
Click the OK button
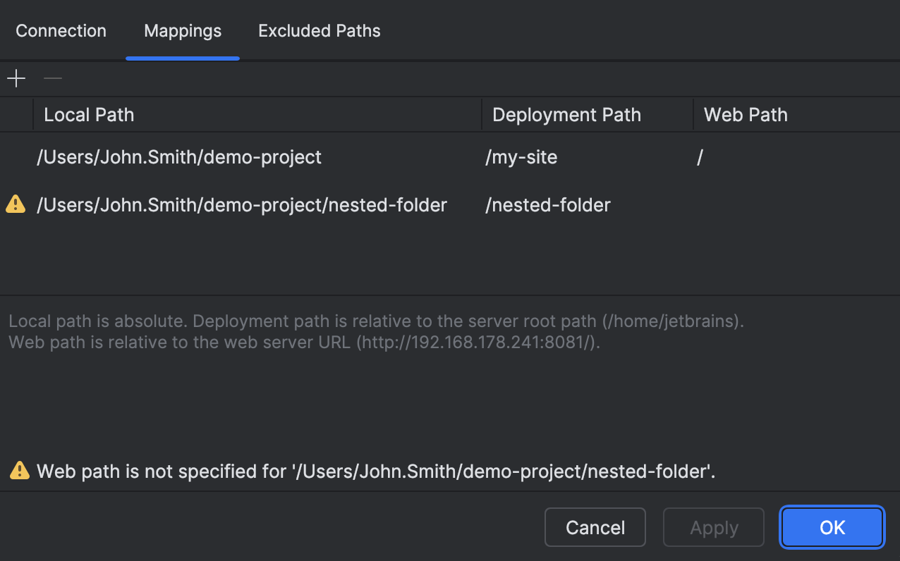coord(832,527)
